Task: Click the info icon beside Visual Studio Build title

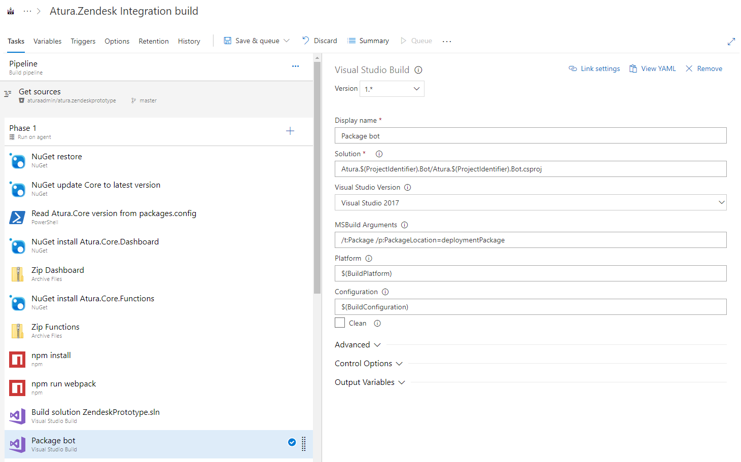Action: [418, 70]
